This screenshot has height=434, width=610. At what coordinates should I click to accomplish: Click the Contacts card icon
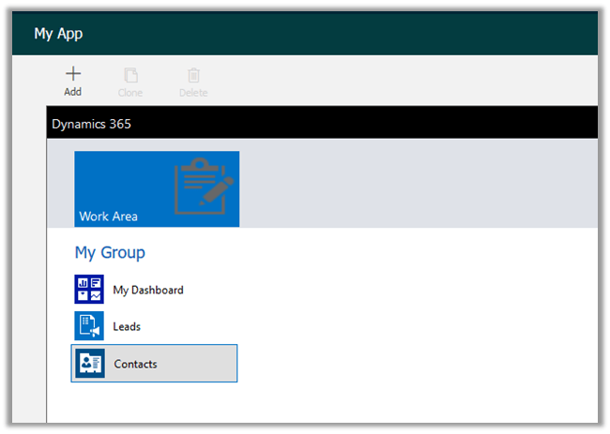pos(90,364)
